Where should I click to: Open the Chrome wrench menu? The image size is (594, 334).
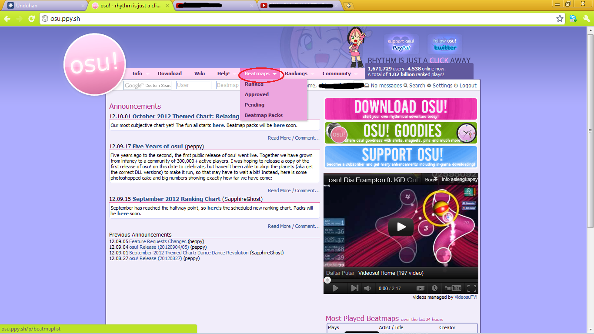click(586, 19)
